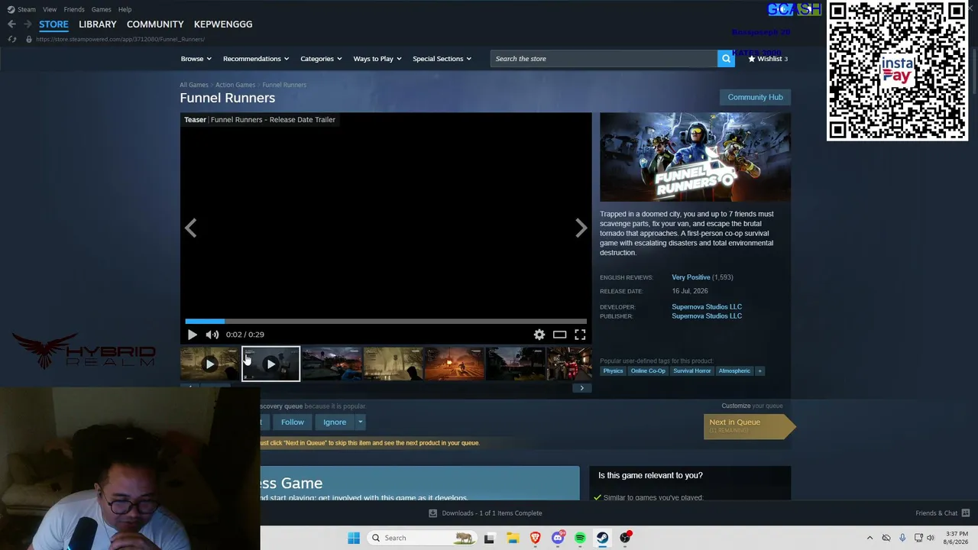Open publisher Supernova Studios LLC link
The image size is (978, 550).
pos(707,316)
